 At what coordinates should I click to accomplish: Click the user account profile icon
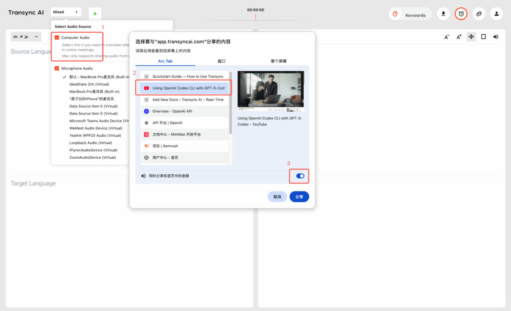(496, 14)
